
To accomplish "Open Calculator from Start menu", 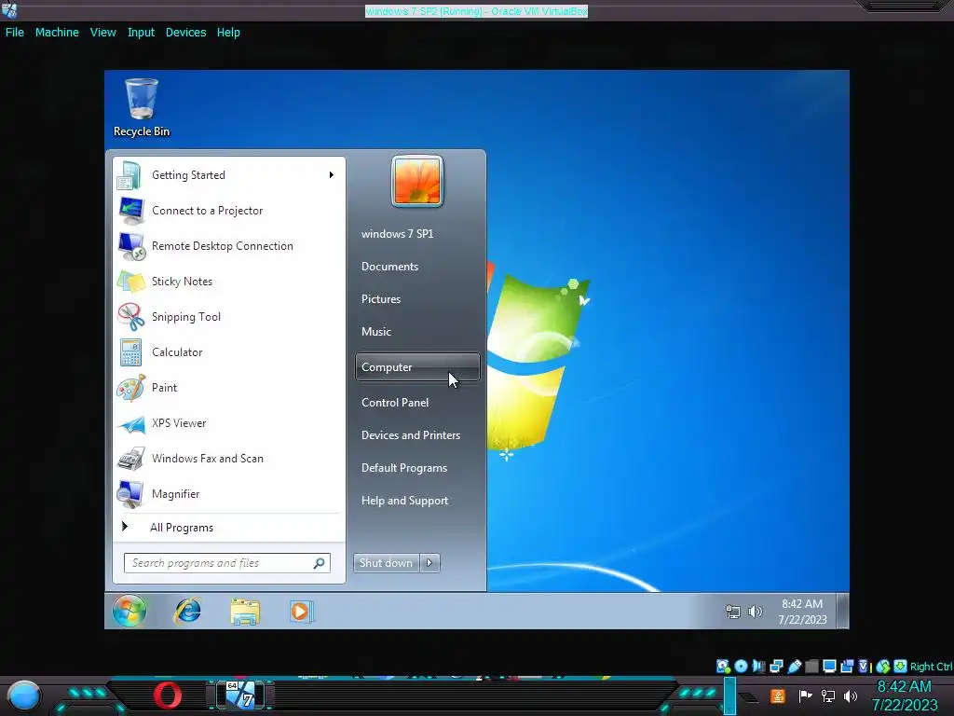I will [229, 351].
